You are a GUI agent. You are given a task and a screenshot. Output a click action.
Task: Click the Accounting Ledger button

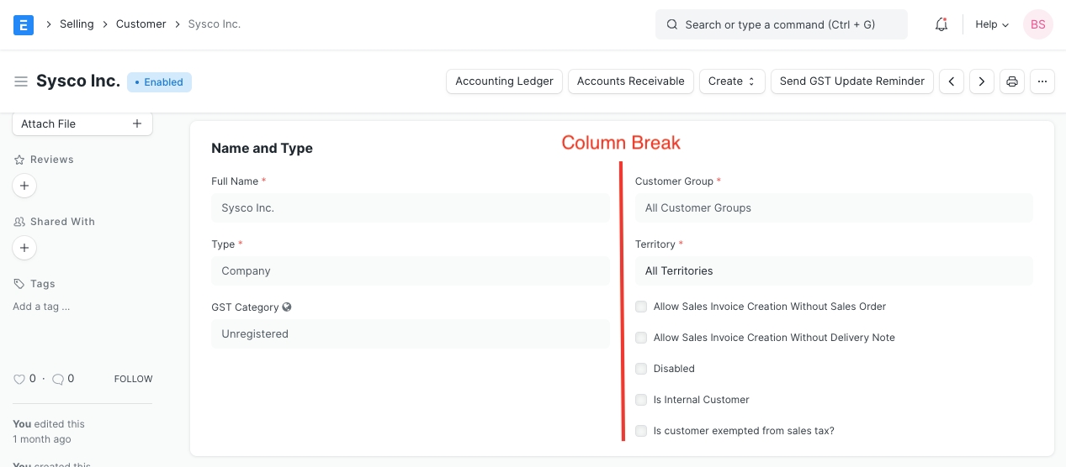(504, 81)
